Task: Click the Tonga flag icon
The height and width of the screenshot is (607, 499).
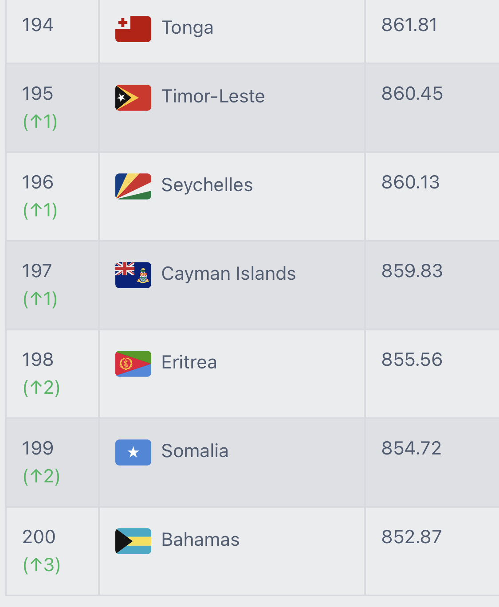Action: tap(133, 29)
